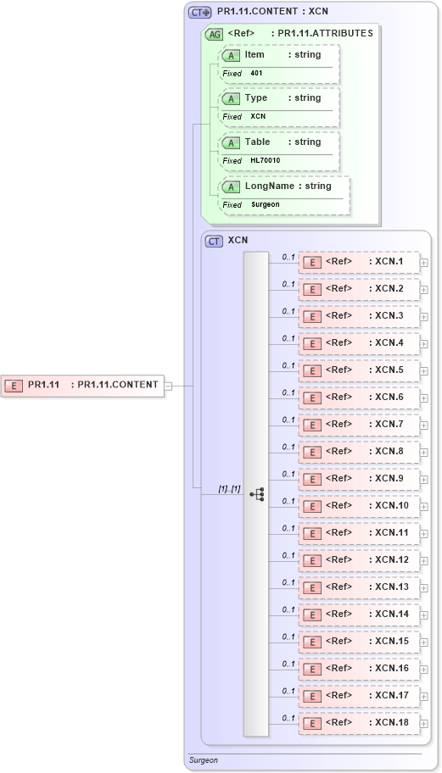
Task: Select the [1]..[1] cardinality label
Action: pos(229,488)
